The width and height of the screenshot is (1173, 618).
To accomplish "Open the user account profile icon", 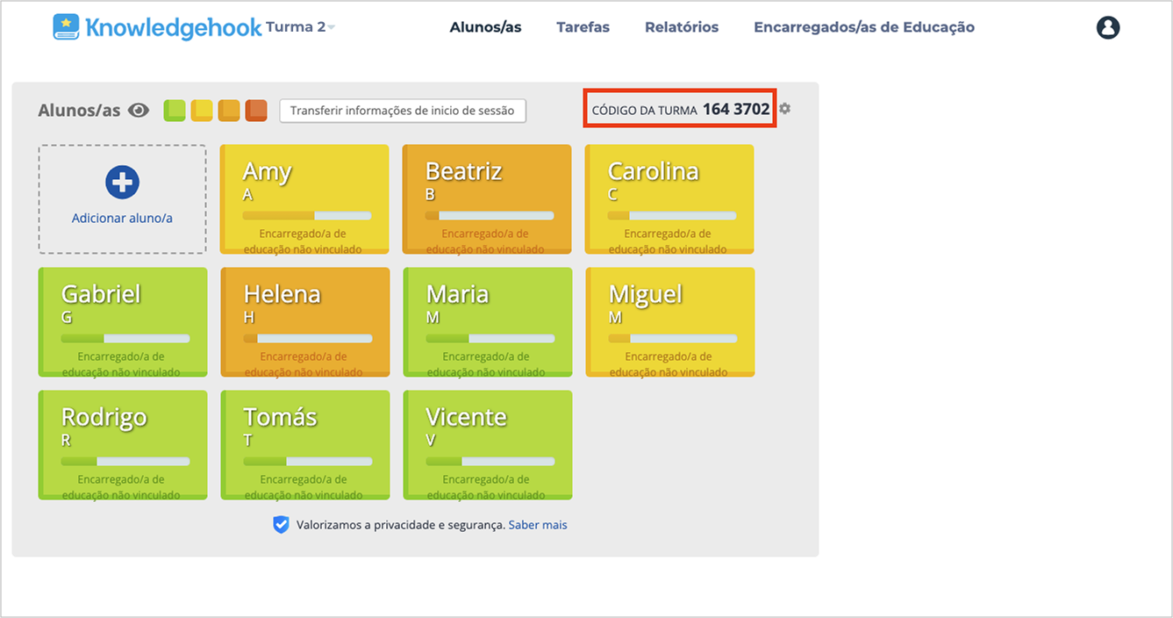I will (1108, 27).
